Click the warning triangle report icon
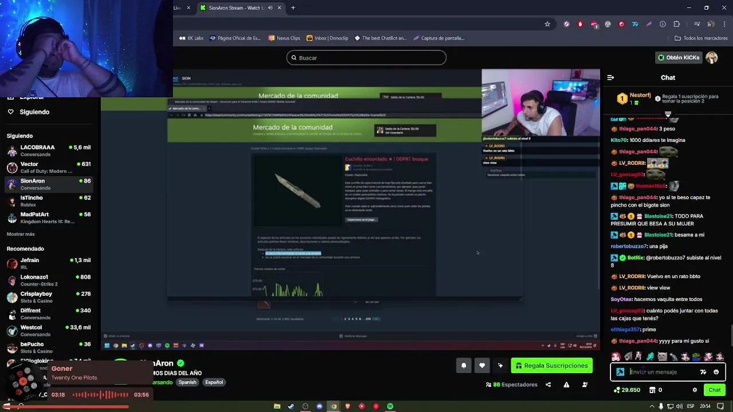 (566, 385)
